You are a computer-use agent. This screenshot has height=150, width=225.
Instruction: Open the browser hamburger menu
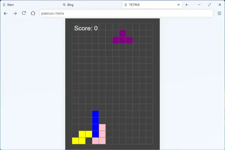pos(219,13)
